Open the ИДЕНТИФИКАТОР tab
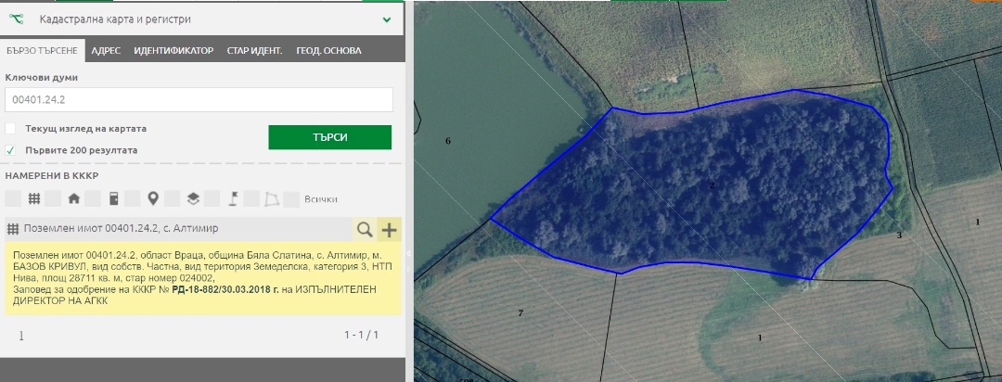This screenshot has height=382, width=1002. coord(173,51)
